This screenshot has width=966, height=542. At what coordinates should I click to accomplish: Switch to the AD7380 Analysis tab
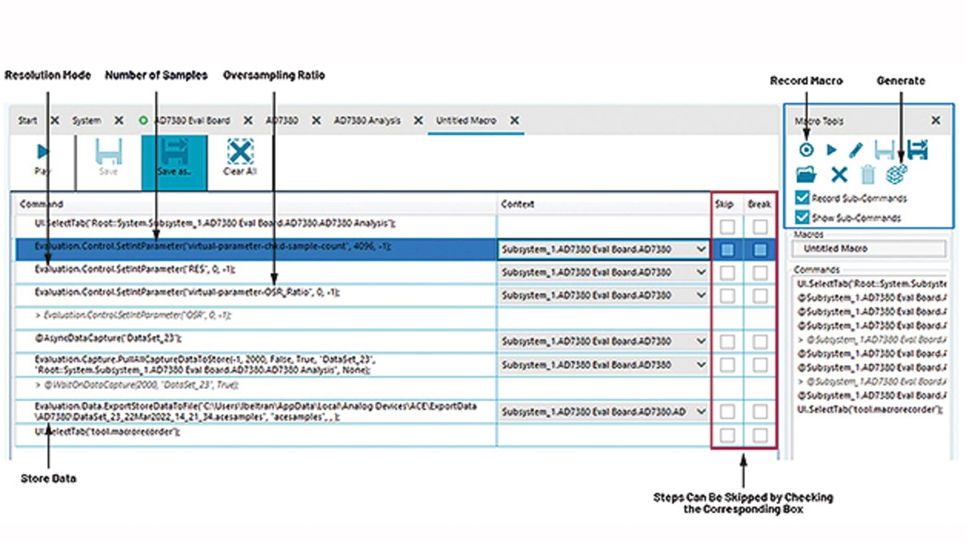(368, 121)
